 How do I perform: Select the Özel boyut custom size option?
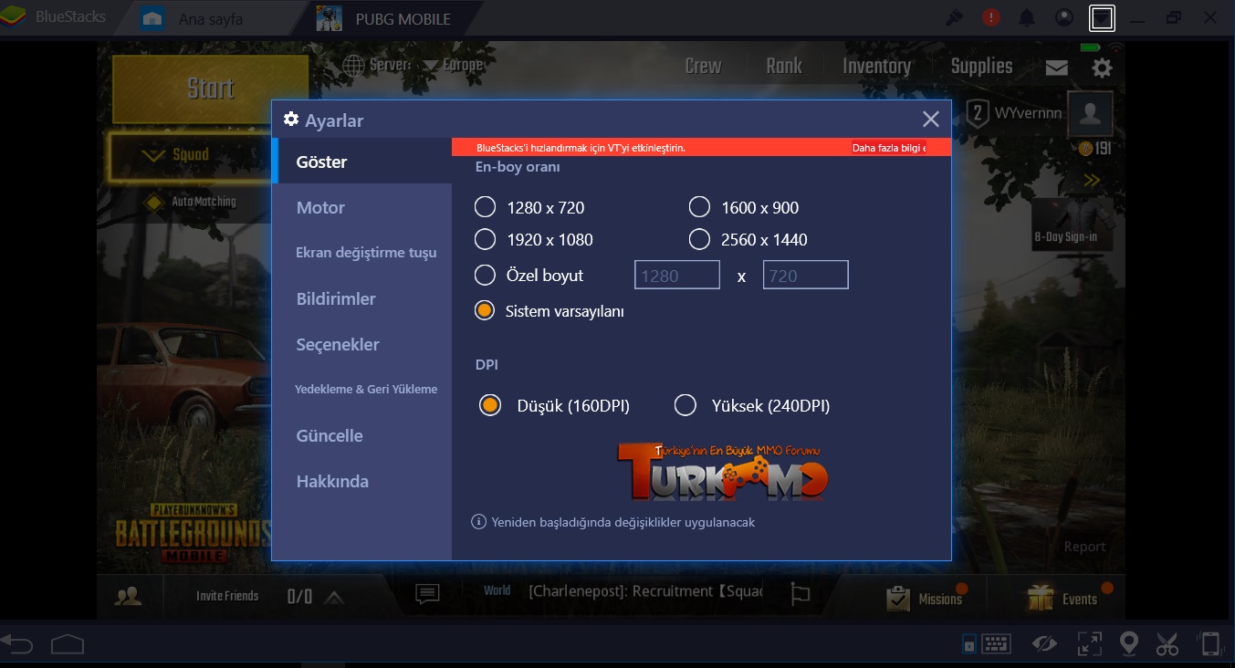click(486, 275)
